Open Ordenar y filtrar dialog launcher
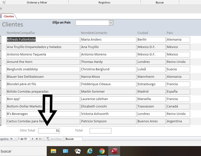201x156 pixels. pos(4,2)
